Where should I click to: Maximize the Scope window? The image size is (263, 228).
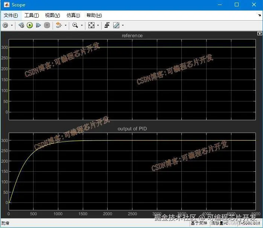point(237,5)
